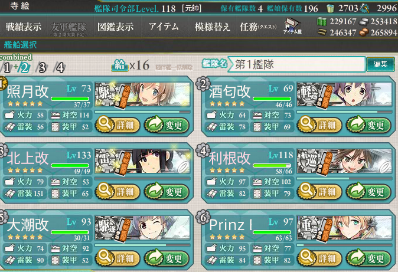Click the 第1艦隊 fleet name field
Image resolution: width=398 pixels, height=272 pixels.
pos(297,64)
